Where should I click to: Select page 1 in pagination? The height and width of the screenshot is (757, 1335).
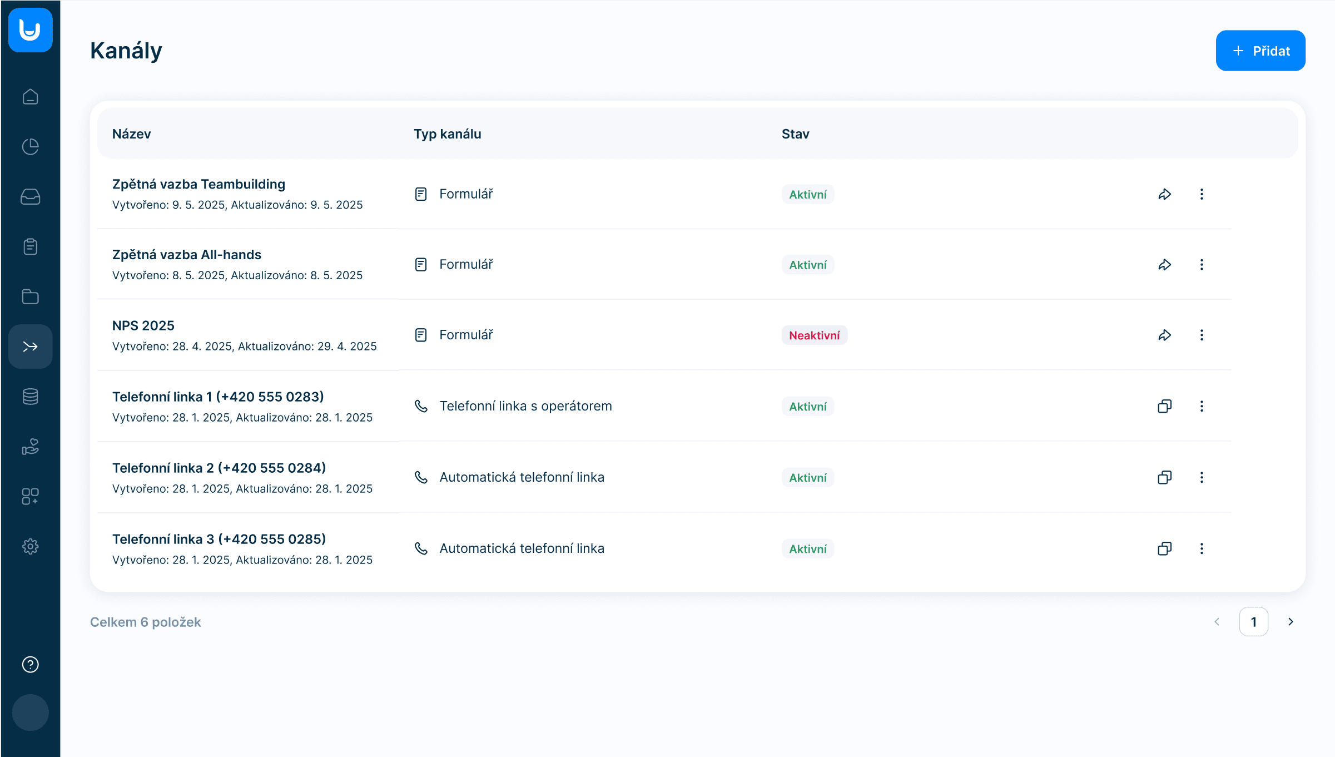1253,622
